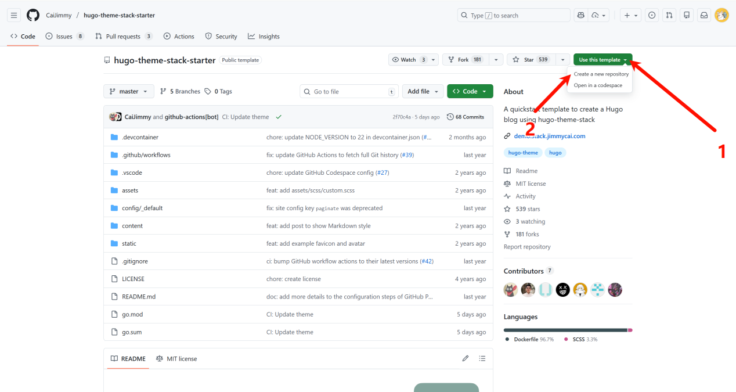Expand the create new plus dropdown

tap(630, 15)
